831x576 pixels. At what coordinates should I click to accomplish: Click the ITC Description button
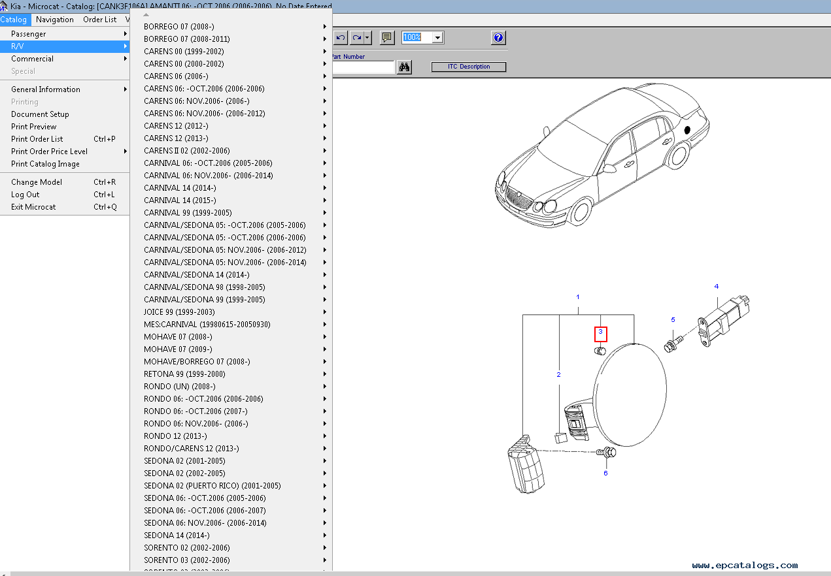click(468, 67)
